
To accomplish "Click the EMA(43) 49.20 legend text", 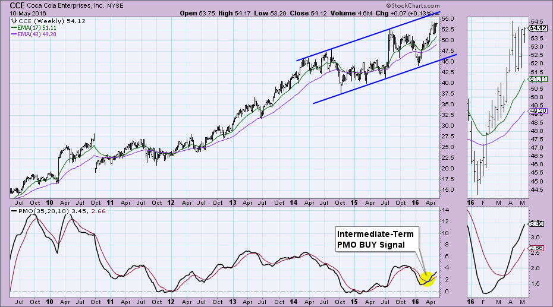I will (37, 34).
